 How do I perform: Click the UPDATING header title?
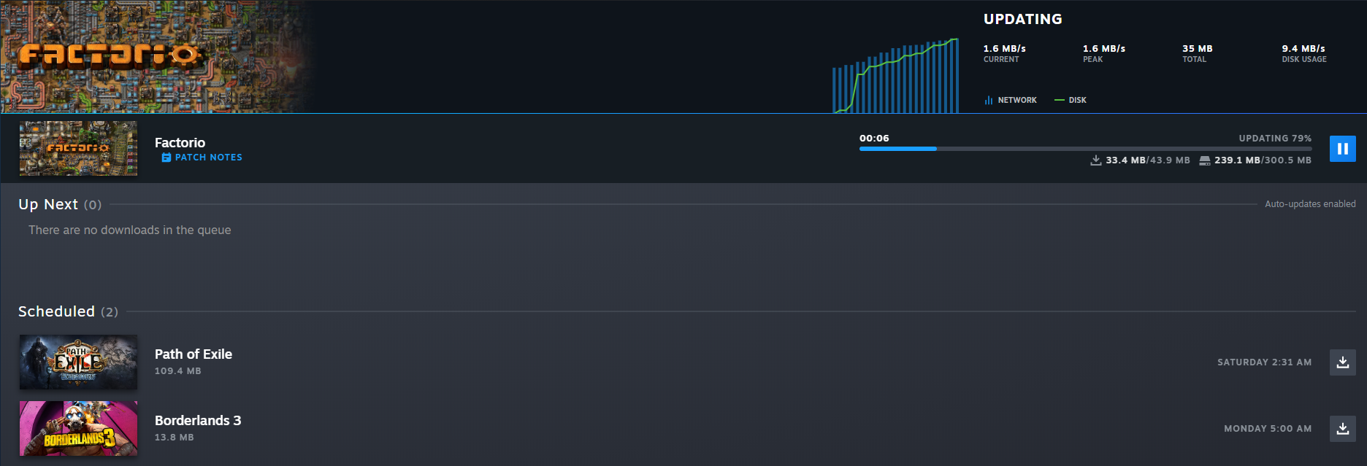click(1022, 20)
